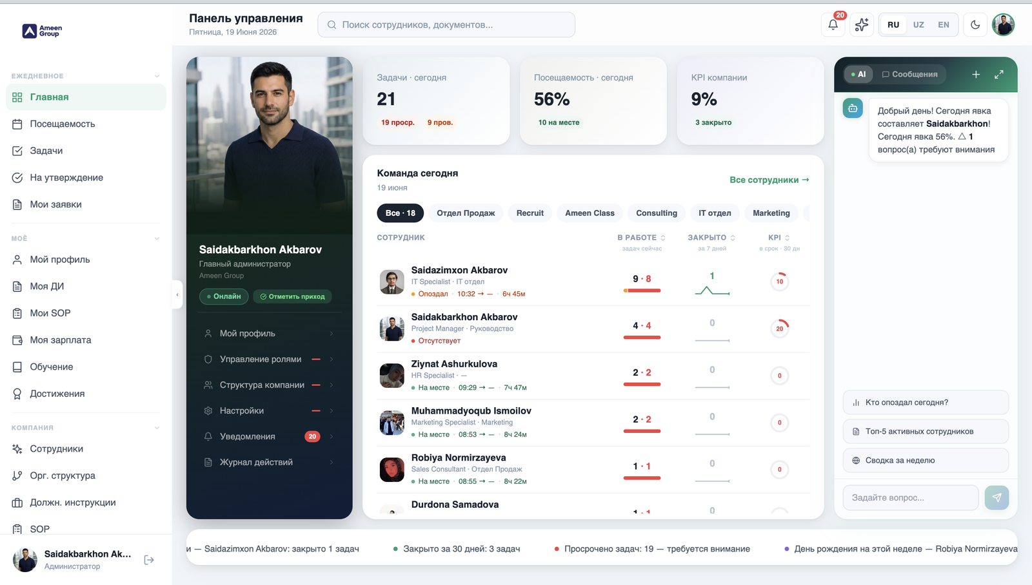Click the AI bot avatar icon in chat
Screen dimensions: 1032x585
tap(853, 108)
